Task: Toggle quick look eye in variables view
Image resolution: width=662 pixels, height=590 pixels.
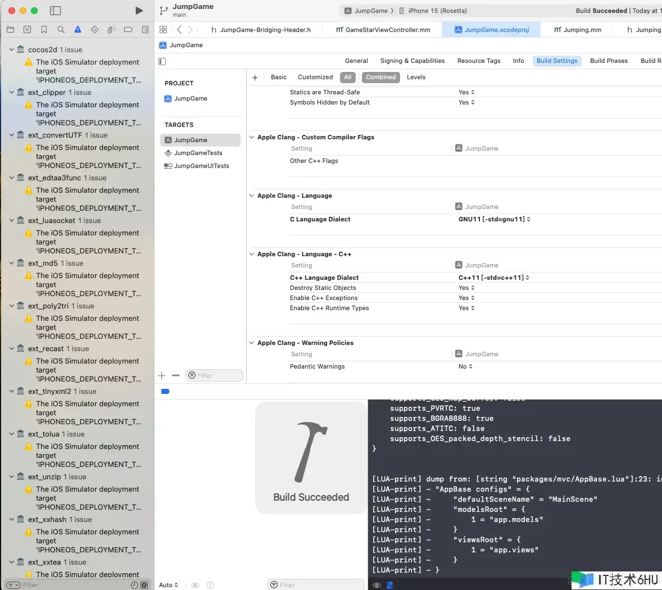Action: click(x=195, y=585)
